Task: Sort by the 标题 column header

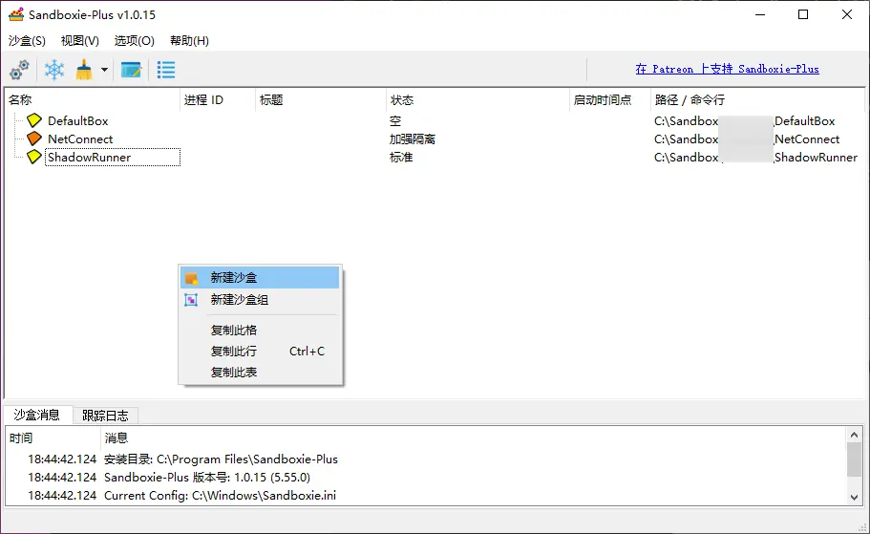Action: click(x=321, y=100)
